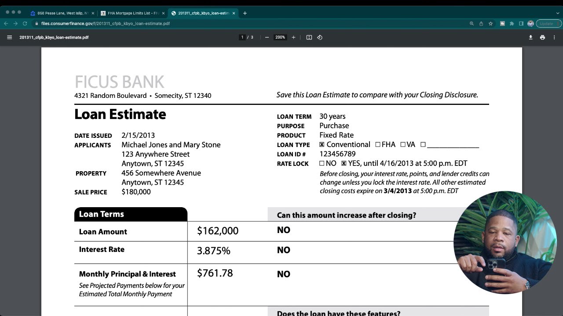Click PDF filename in viewer toolbar
The height and width of the screenshot is (316, 563).
pos(54,37)
